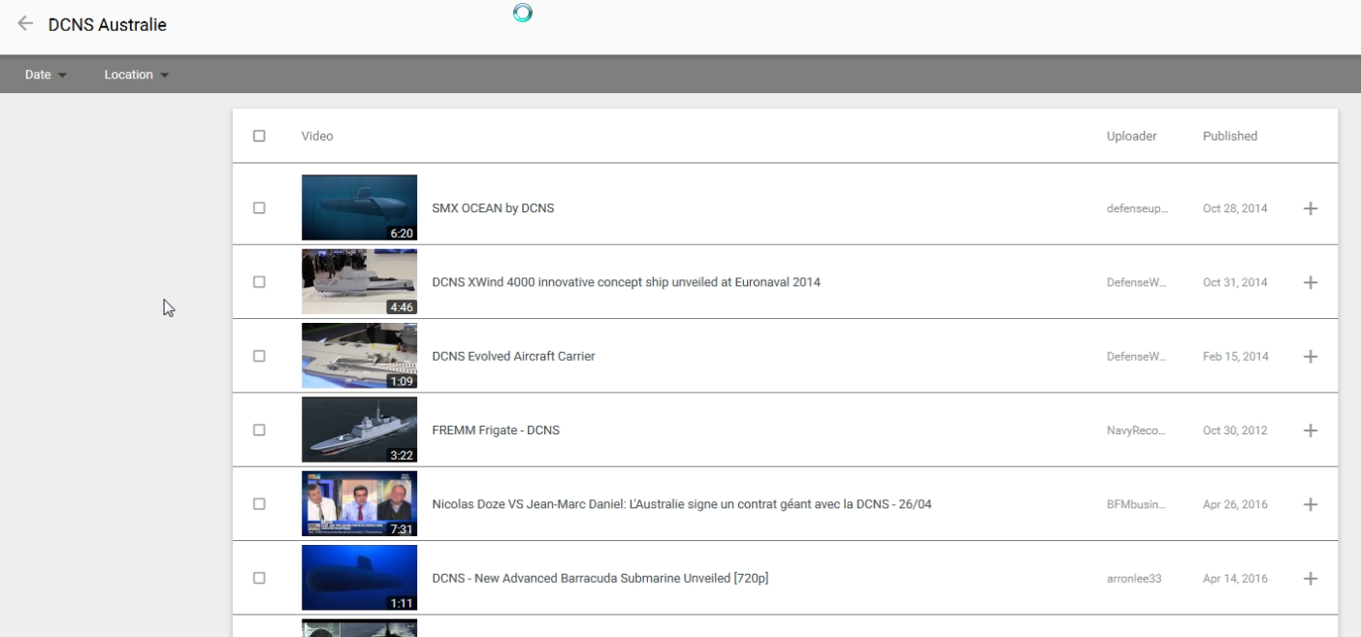
Task: Open the BFM business debate thumbnail
Action: [359, 504]
